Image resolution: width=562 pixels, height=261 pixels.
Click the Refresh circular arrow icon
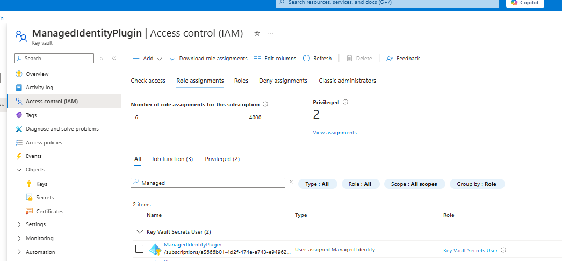click(x=306, y=59)
